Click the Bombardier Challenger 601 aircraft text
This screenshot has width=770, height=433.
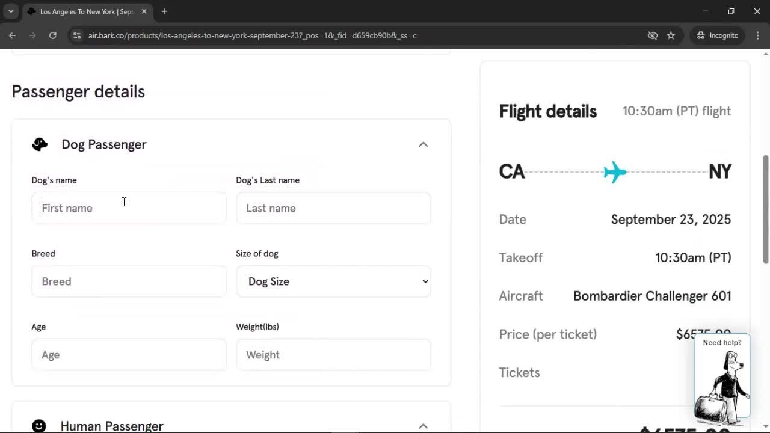coord(652,296)
